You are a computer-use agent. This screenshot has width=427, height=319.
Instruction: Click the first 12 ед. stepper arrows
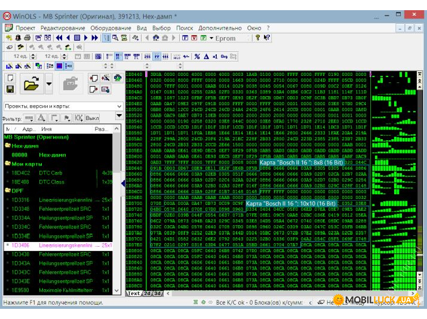[33, 56]
